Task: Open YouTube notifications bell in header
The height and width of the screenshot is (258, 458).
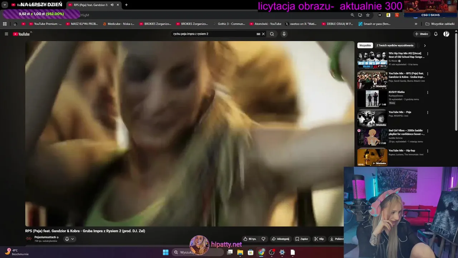Action: 436,34
